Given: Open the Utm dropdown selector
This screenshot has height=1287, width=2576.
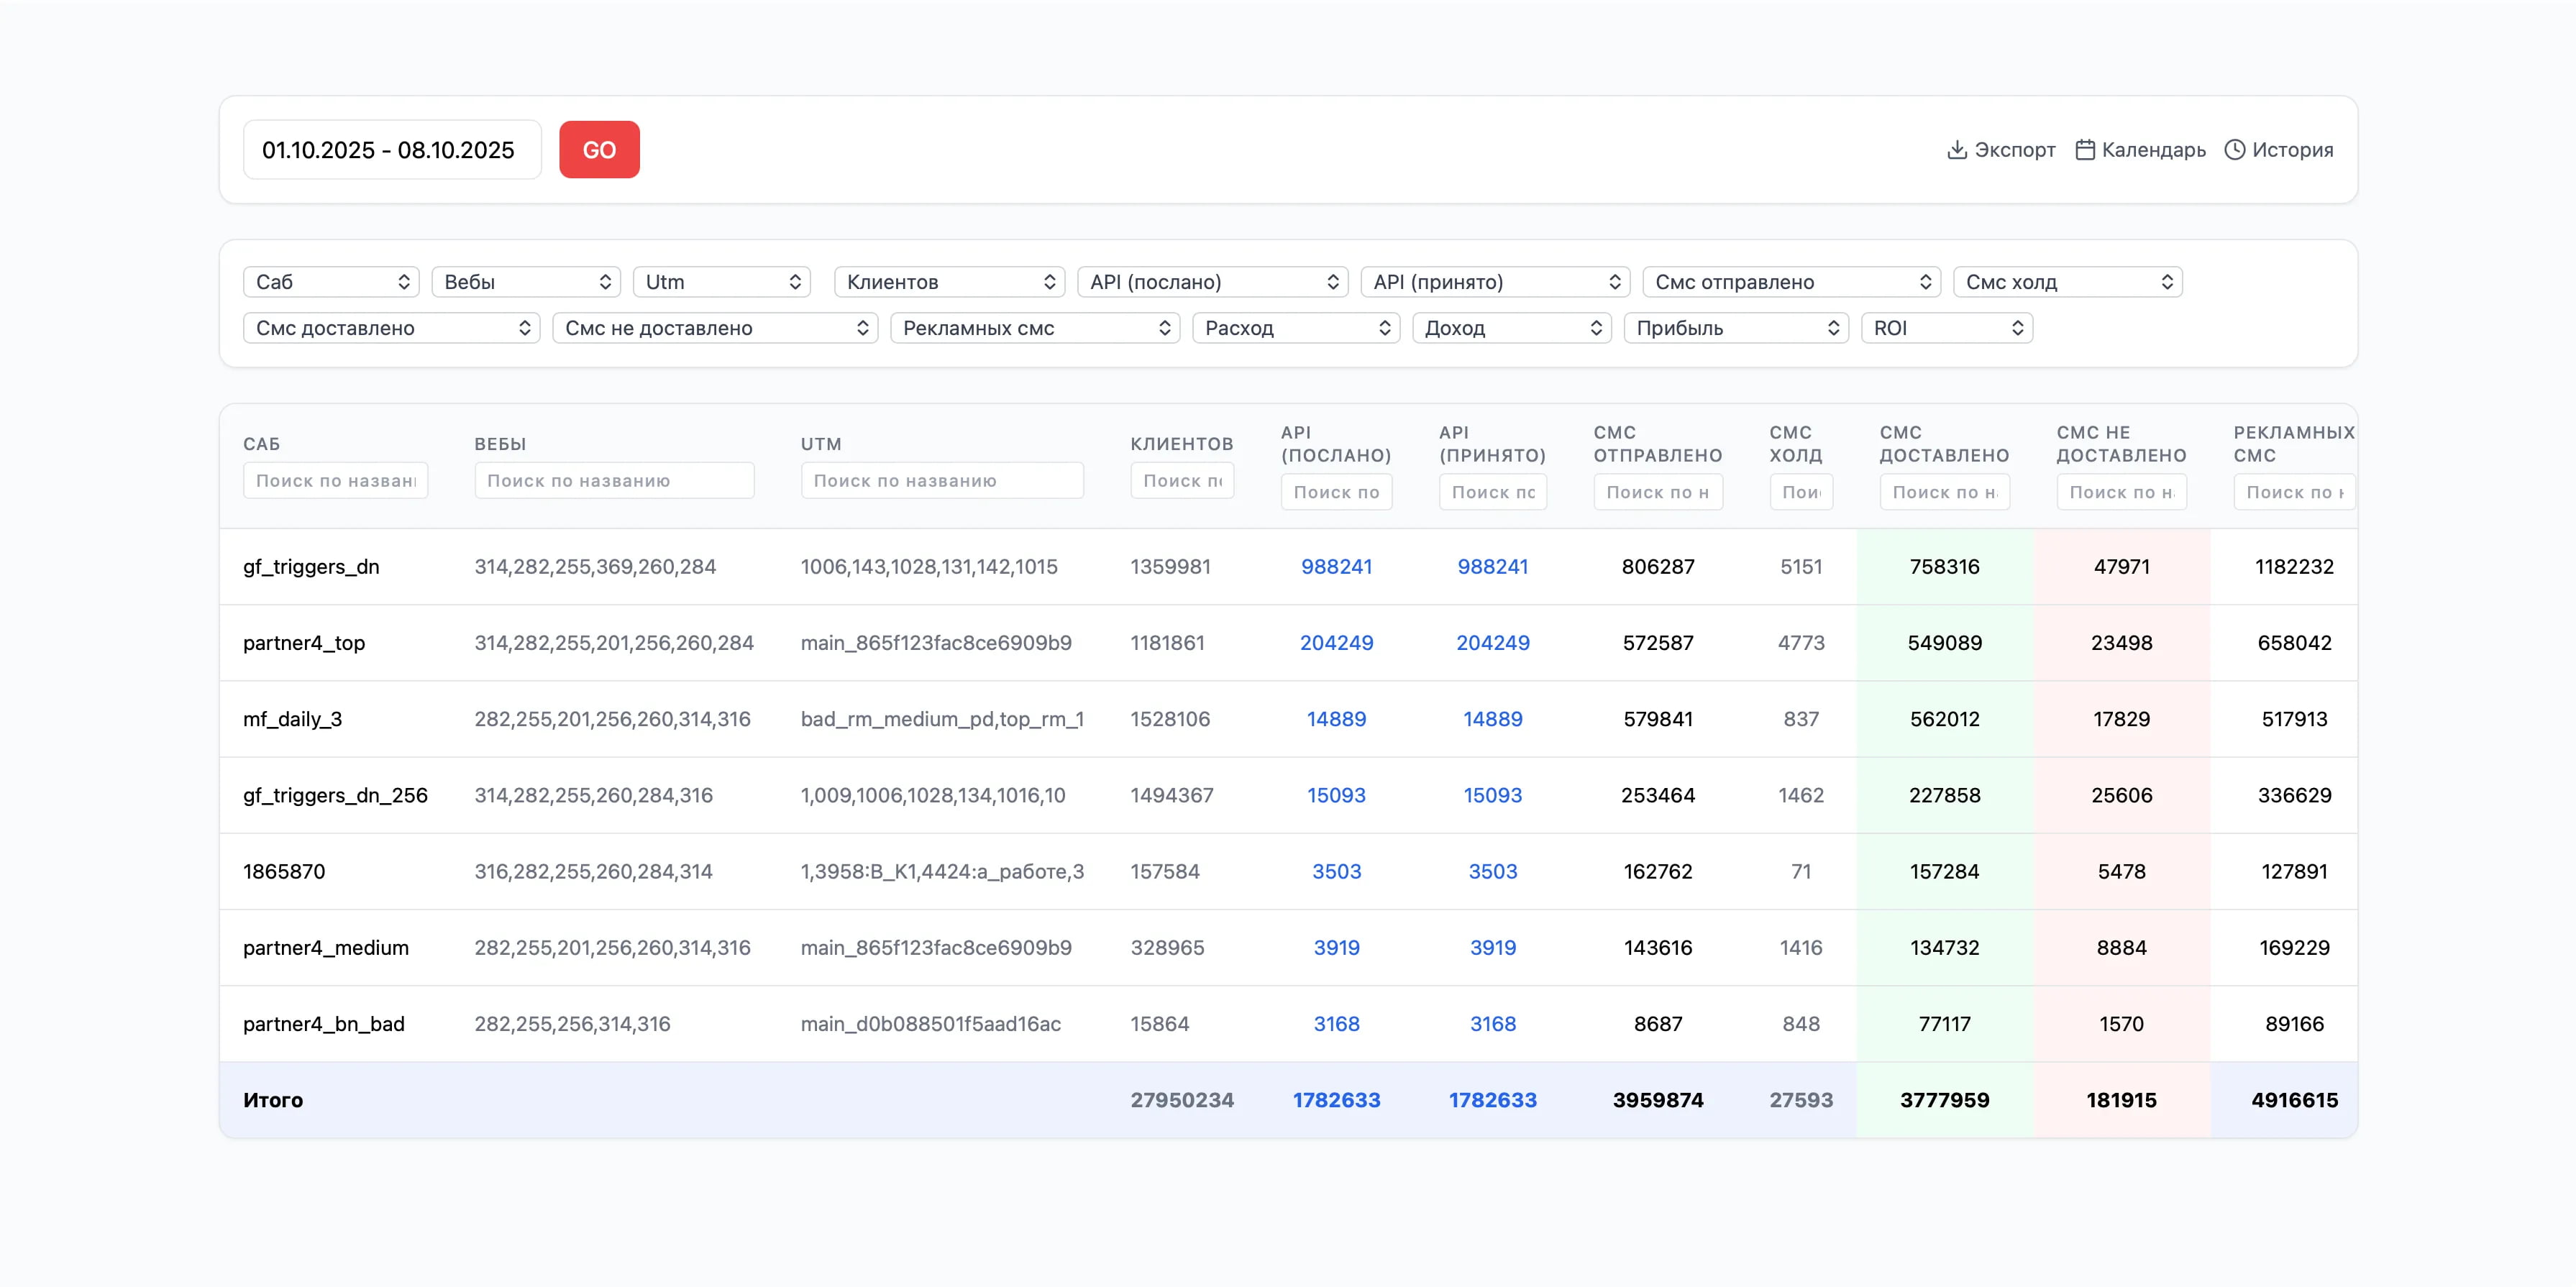Looking at the screenshot, I should pyautogui.click(x=721, y=282).
